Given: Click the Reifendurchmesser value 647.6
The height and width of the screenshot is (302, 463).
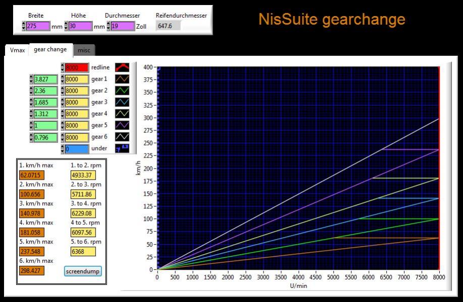Looking at the screenshot, I should pyautogui.click(x=168, y=26).
